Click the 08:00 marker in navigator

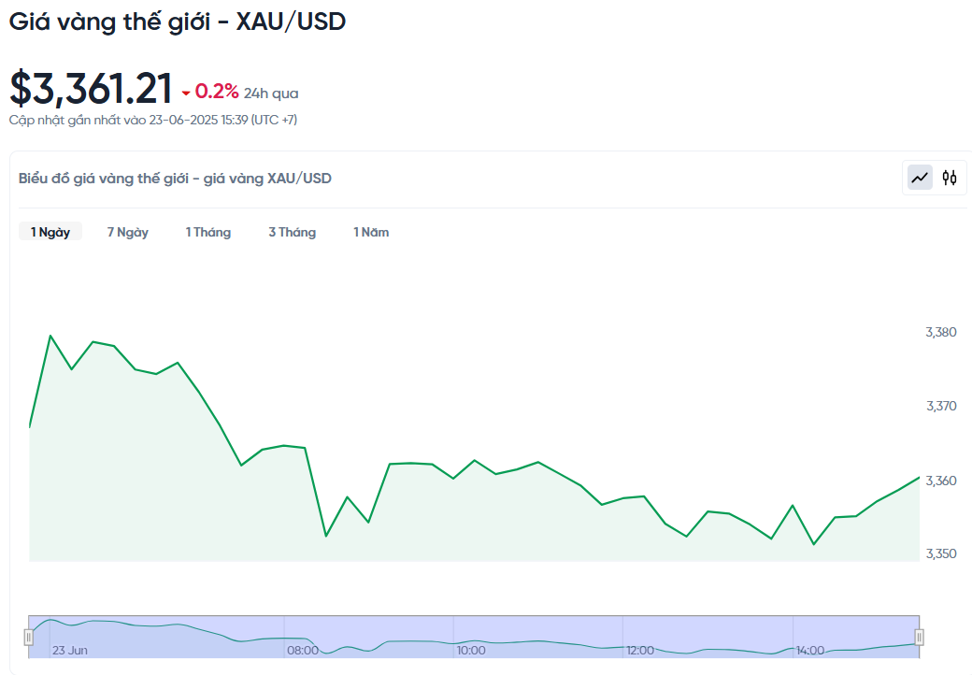click(x=303, y=650)
